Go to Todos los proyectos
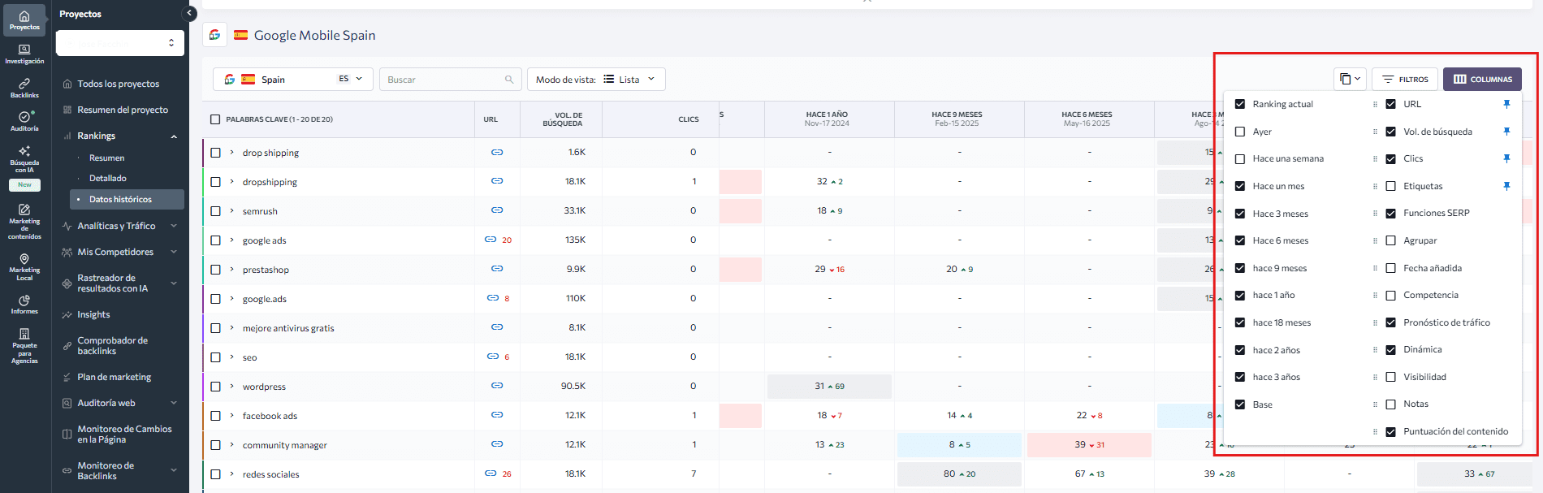The image size is (1543, 493). point(119,84)
